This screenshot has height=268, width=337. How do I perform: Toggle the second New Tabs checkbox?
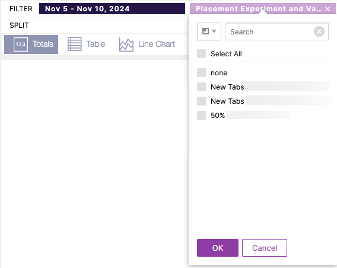(x=201, y=101)
